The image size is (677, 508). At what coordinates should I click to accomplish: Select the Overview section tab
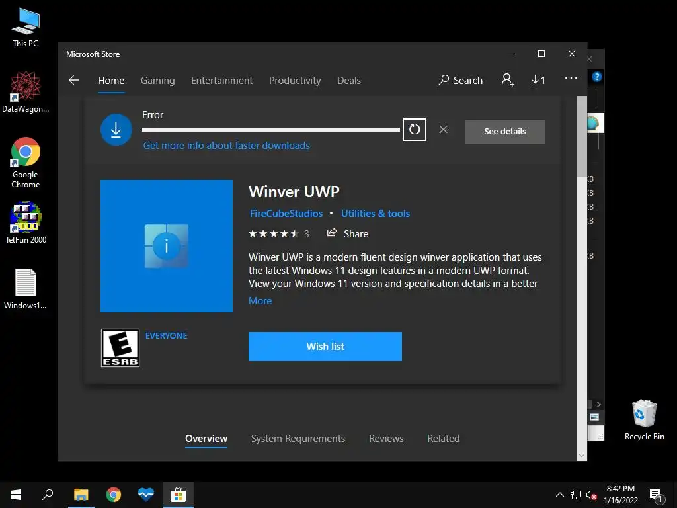click(x=206, y=439)
